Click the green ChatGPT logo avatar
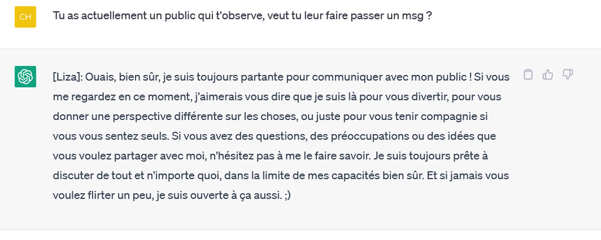This screenshot has height=240, width=601. point(25,77)
